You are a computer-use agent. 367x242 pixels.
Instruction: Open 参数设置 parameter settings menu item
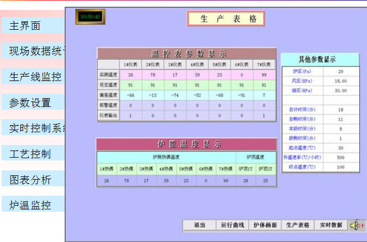30,103
